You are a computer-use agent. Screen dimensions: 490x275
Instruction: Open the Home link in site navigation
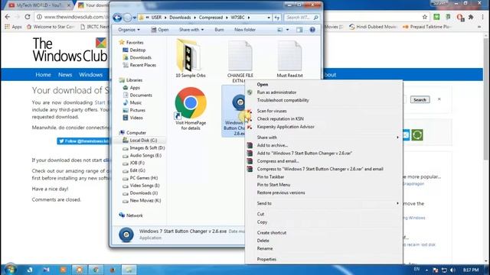(43, 75)
